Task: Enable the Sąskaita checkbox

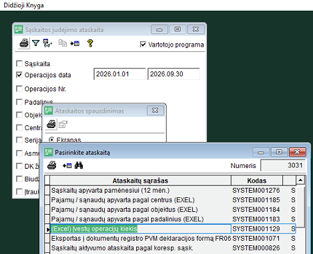Action: coord(19,63)
